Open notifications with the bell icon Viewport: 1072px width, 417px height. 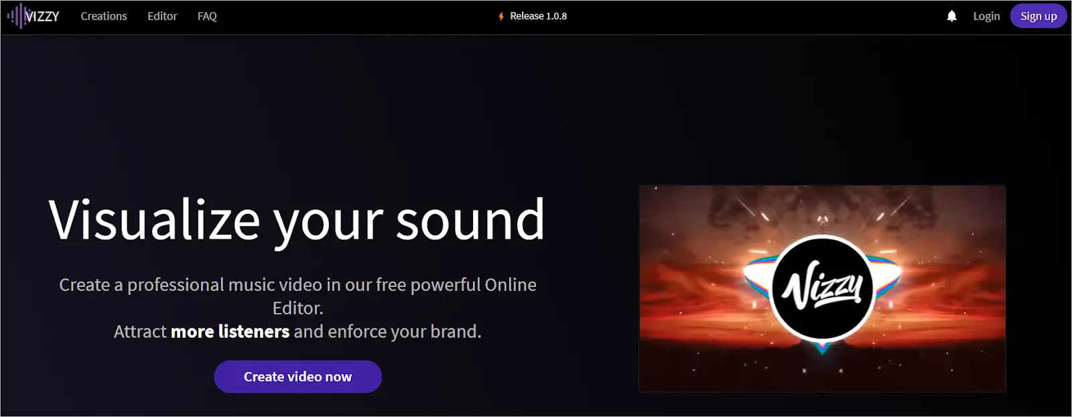tap(951, 16)
